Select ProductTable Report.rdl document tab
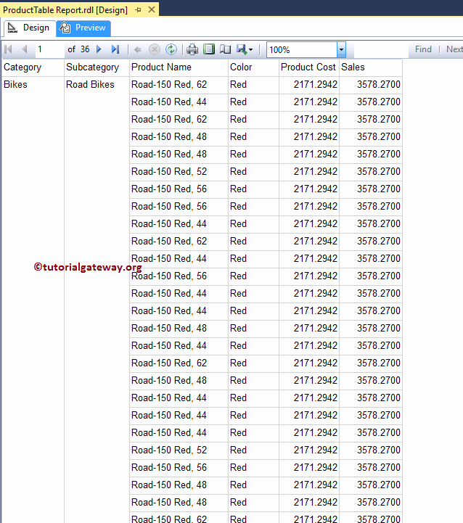463x523 pixels. pyautogui.click(x=65, y=10)
